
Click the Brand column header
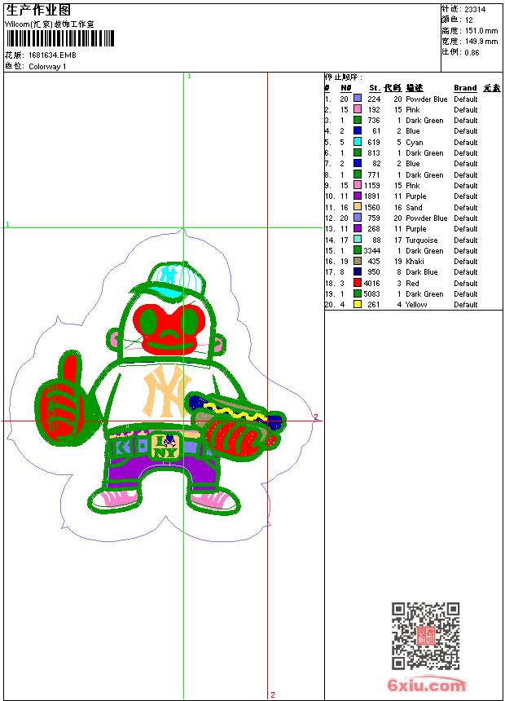pos(465,88)
